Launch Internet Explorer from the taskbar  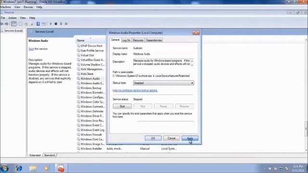tap(19, 168)
